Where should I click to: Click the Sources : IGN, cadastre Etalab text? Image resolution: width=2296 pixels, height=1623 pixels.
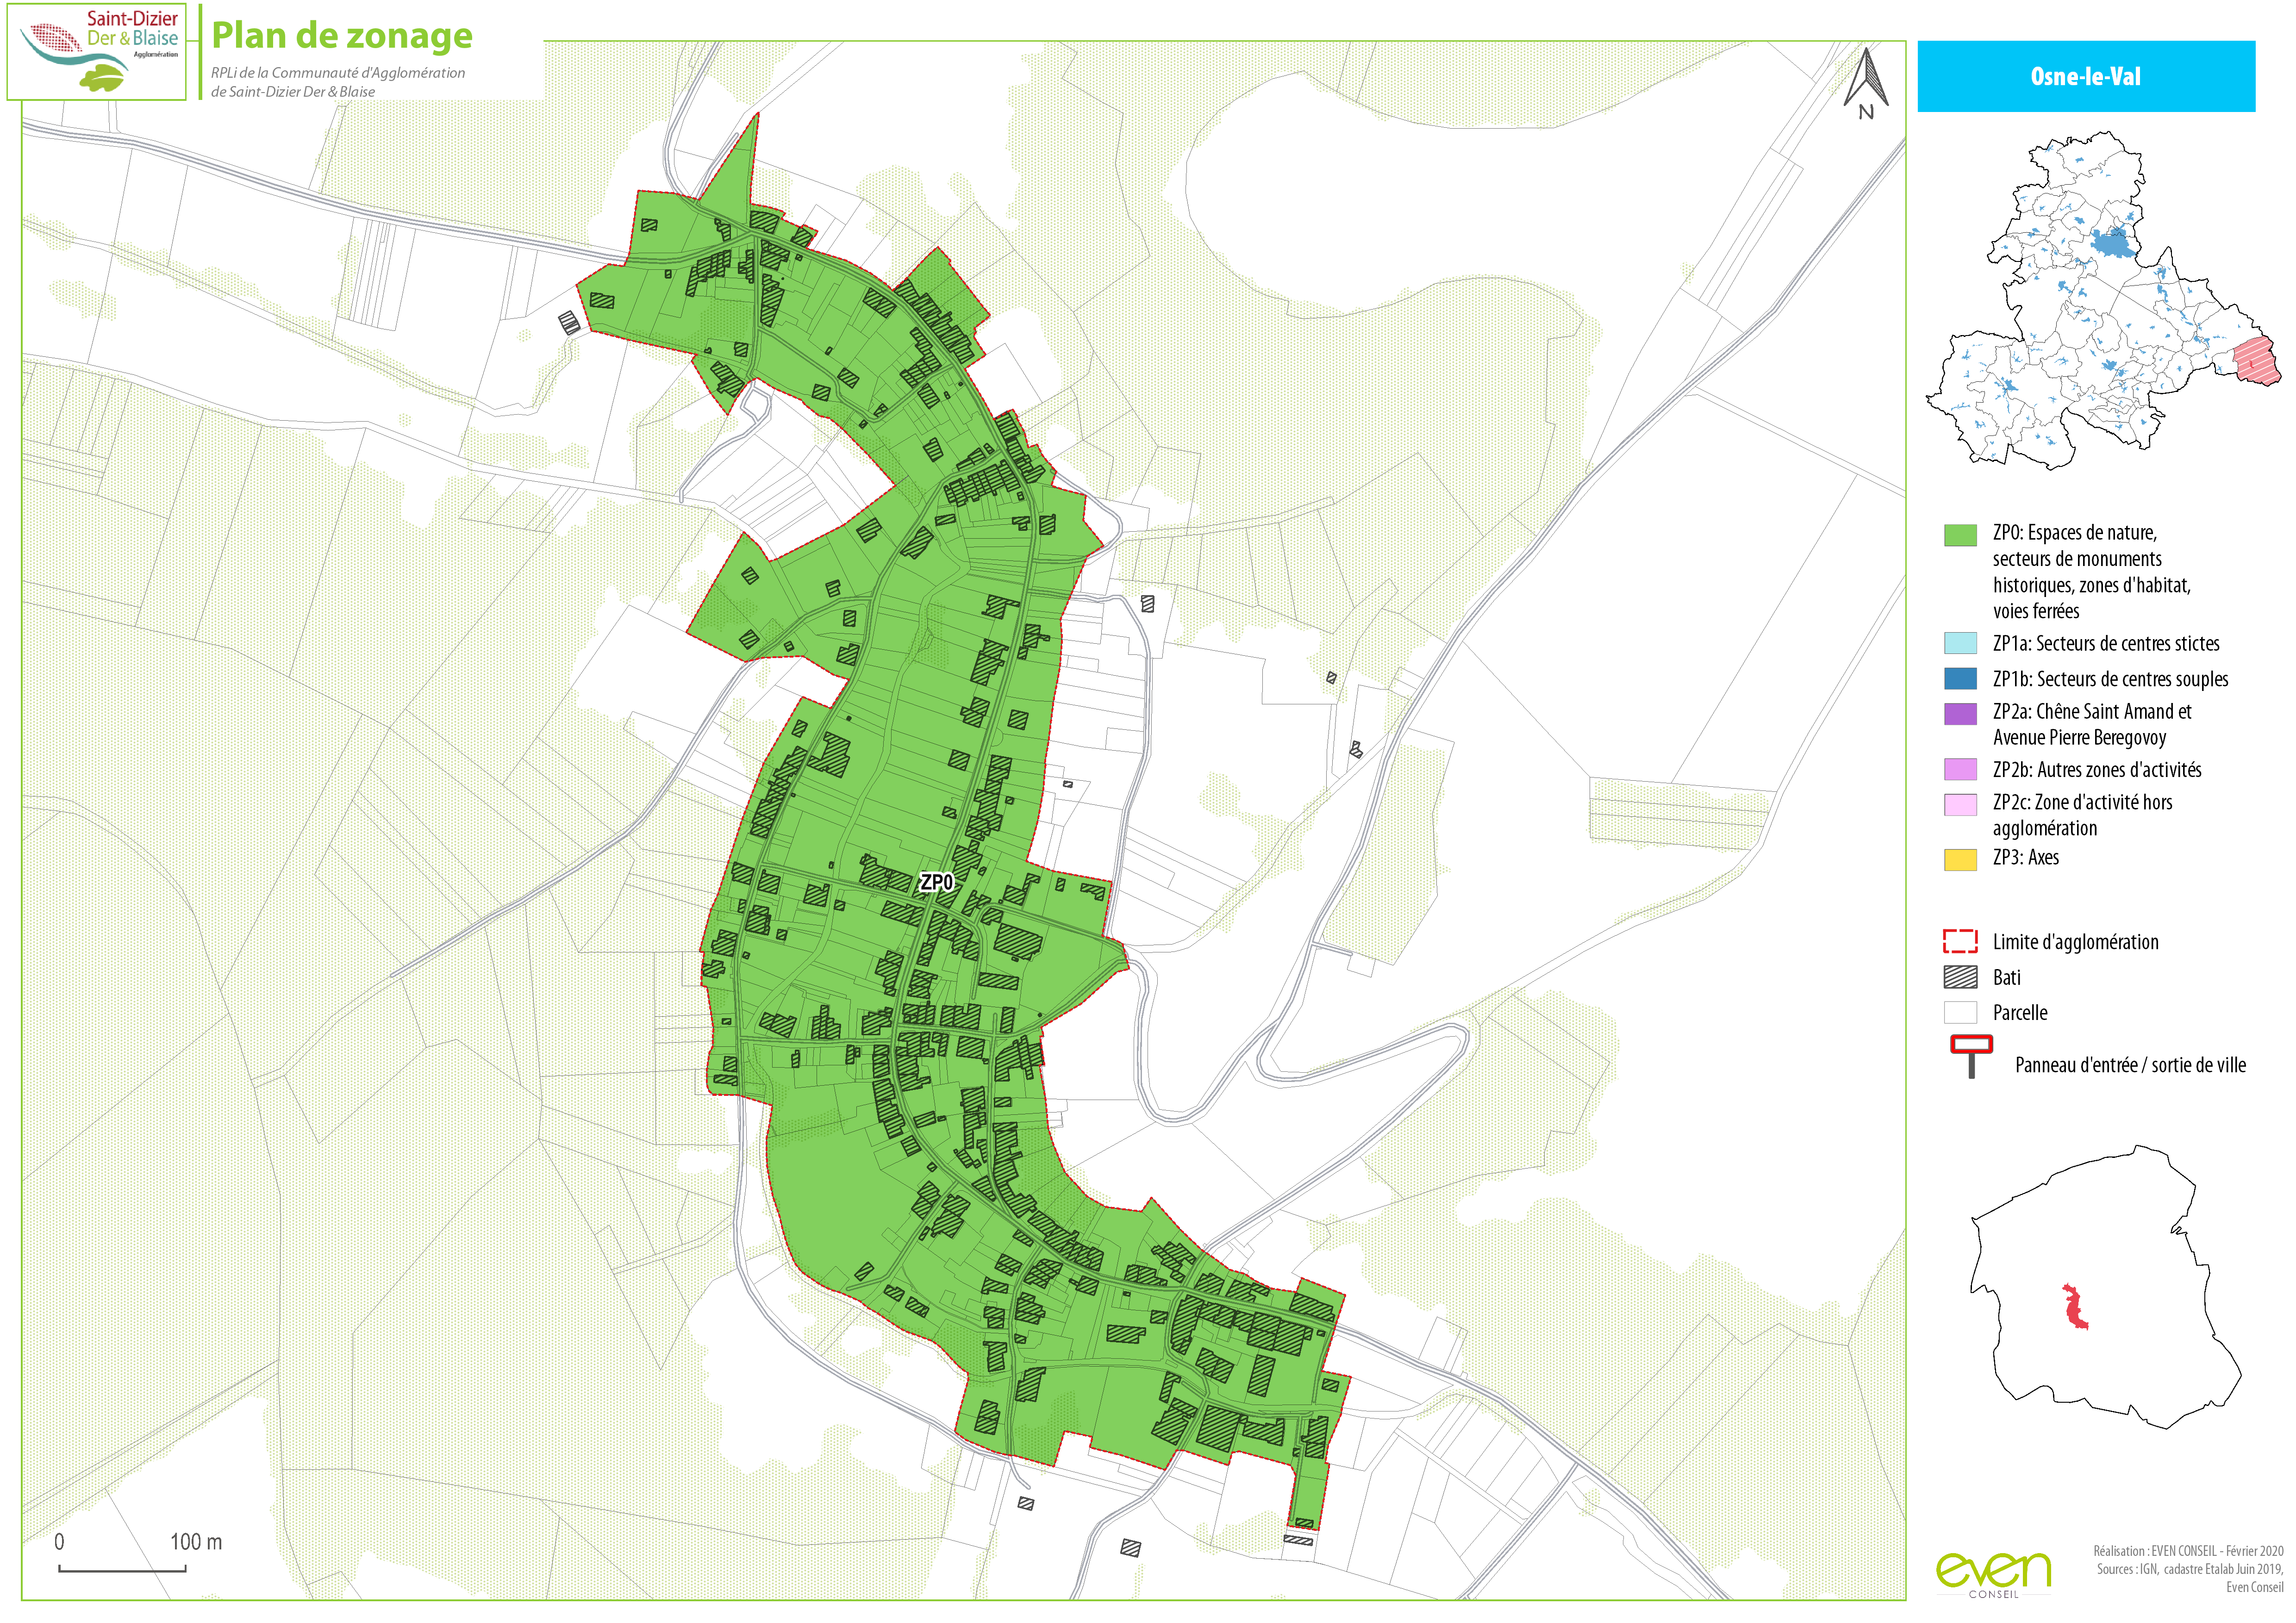tap(2190, 1569)
